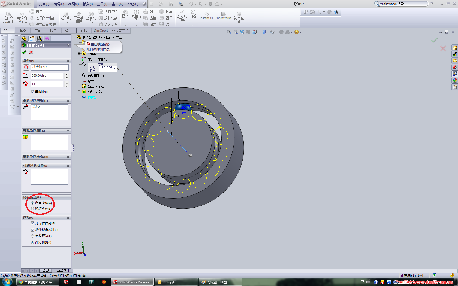Expand the 切除-旋转1 feature tree node
The image size is (458, 286).
(79, 92)
